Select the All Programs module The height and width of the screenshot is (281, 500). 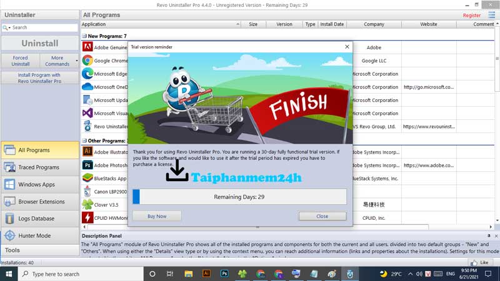click(40, 150)
